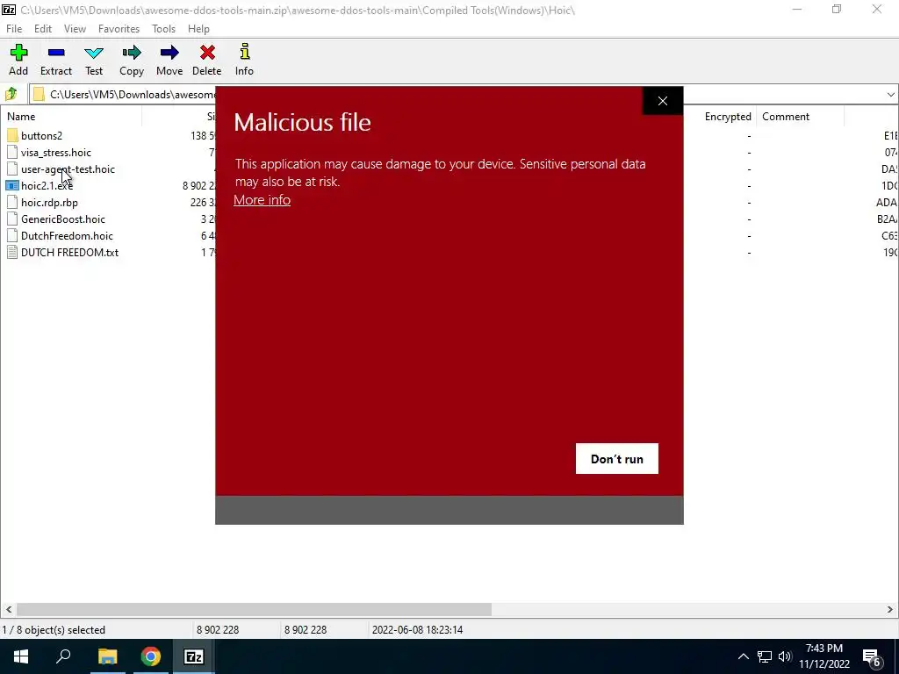
Task: Click the scroll right arrow
Action: click(x=890, y=609)
